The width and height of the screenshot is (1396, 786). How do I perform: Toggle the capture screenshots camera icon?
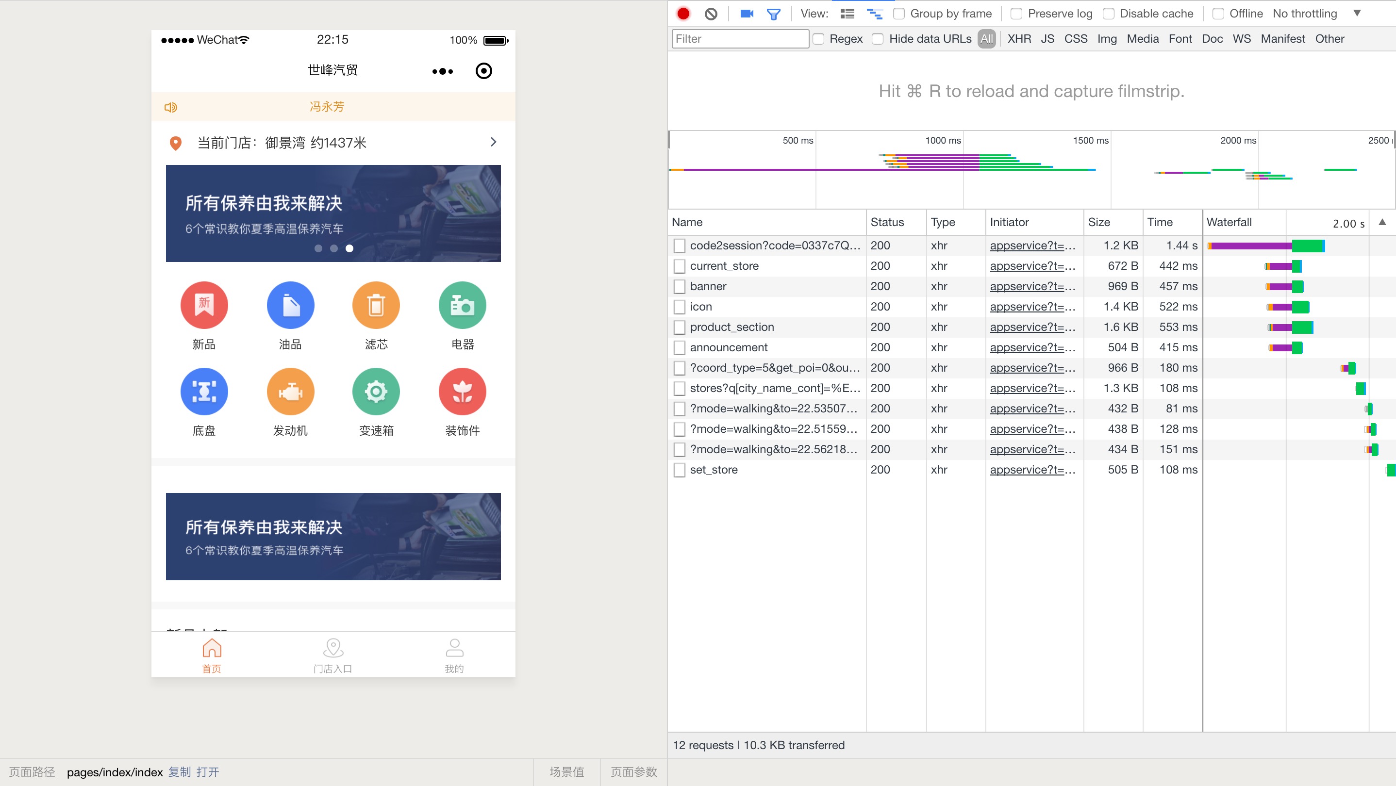pyautogui.click(x=747, y=14)
